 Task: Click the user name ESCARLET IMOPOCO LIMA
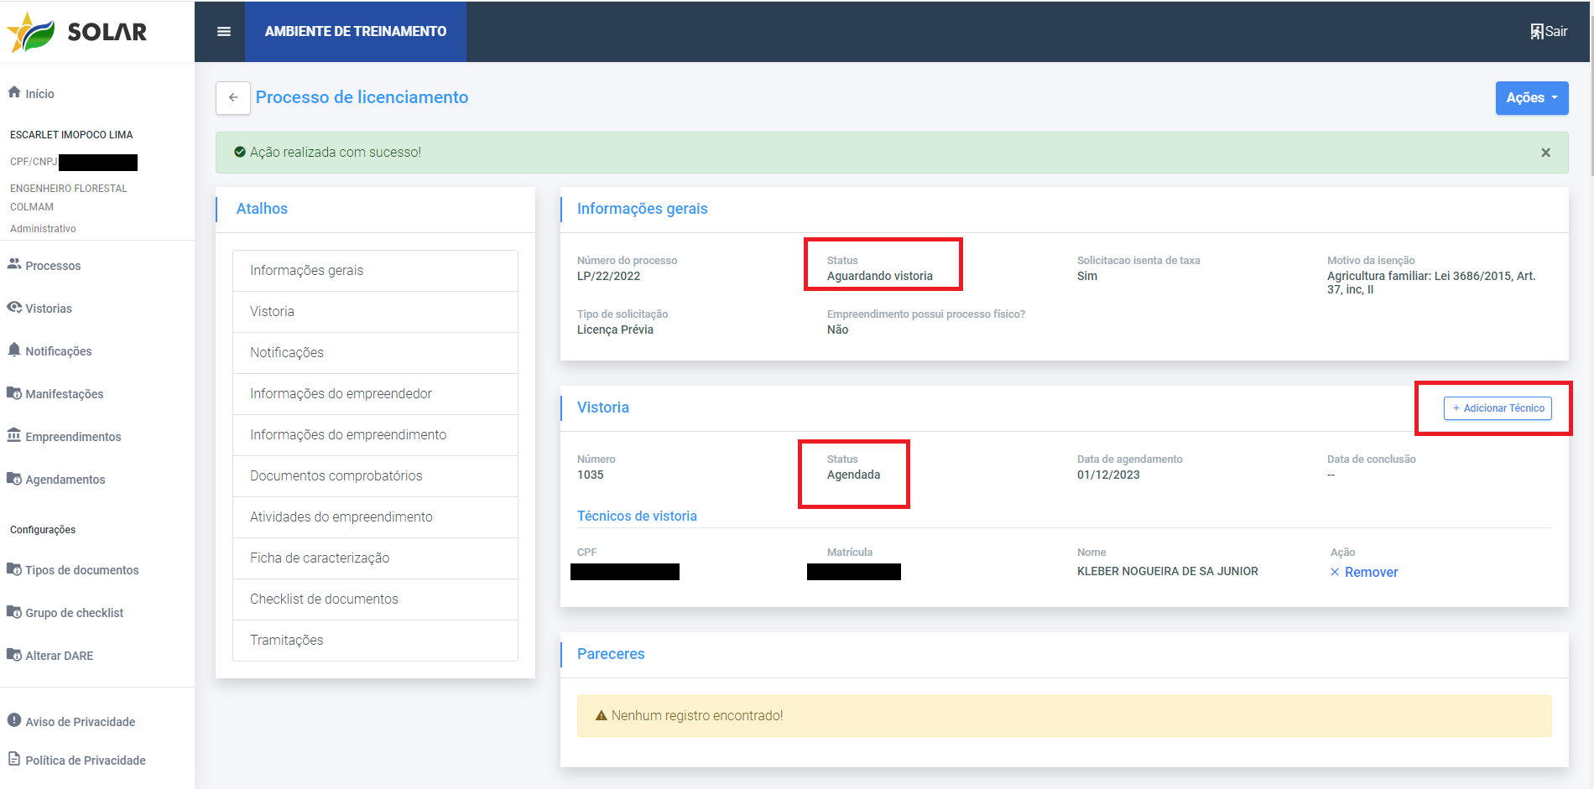click(x=71, y=134)
